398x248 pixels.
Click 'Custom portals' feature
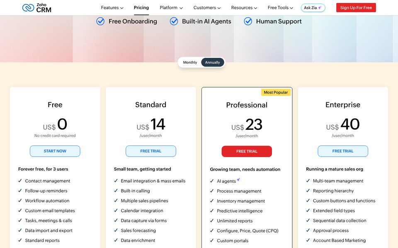point(233,241)
